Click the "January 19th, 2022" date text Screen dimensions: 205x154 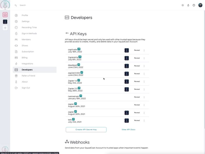tap(77, 98)
